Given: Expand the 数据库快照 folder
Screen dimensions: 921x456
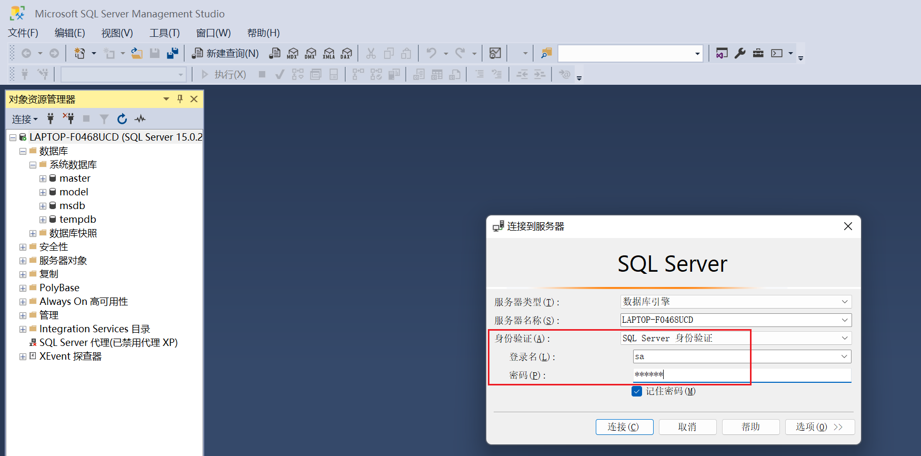Looking at the screenshot, I should coord(33,233).
